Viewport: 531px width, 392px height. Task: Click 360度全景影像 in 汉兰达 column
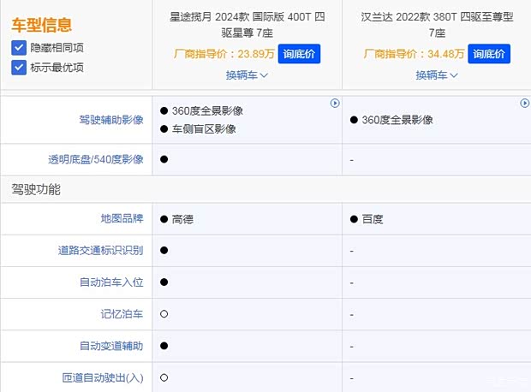point(397,120)
